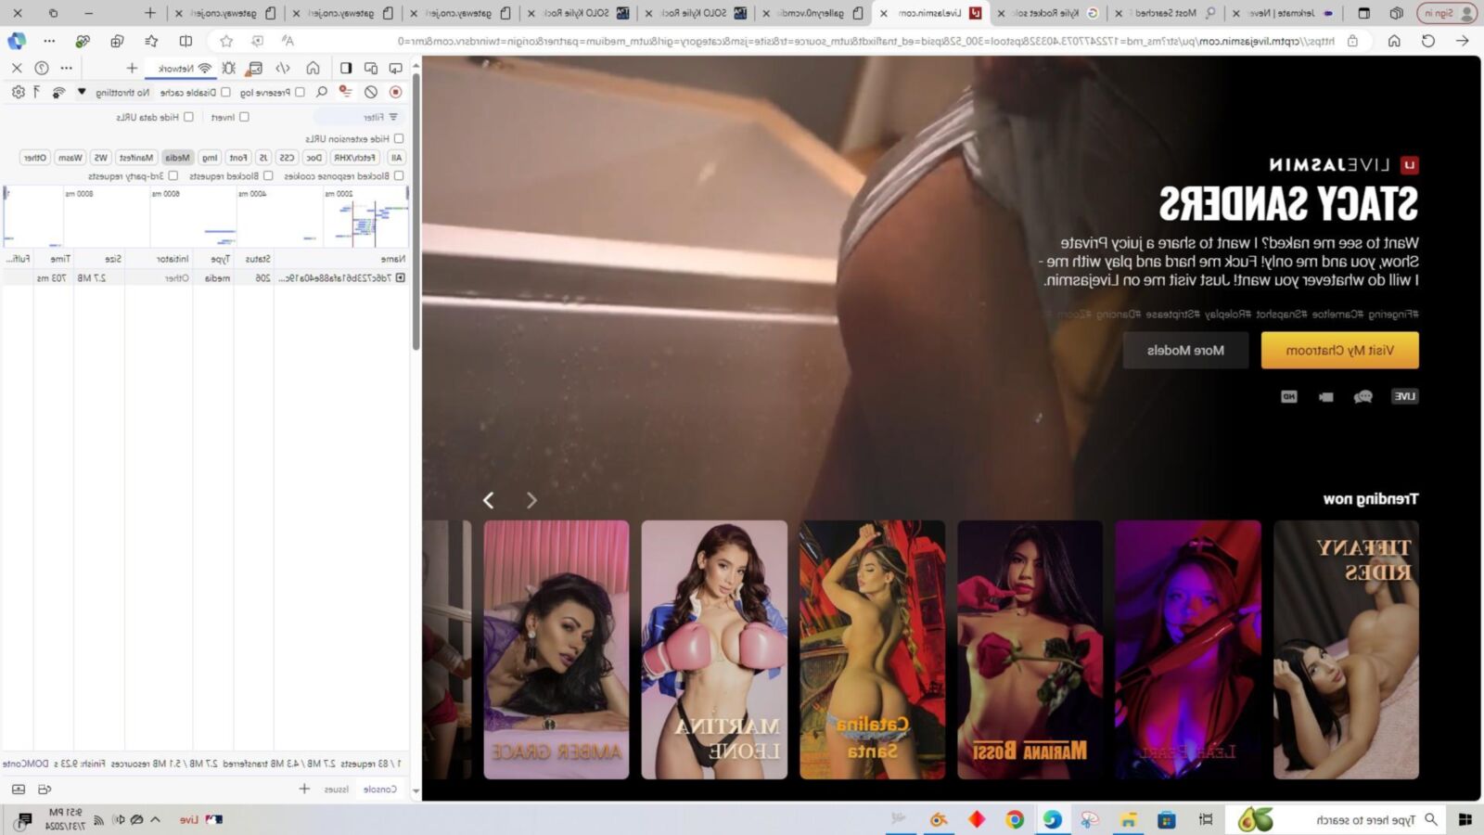Viewport: 1484px width, 835px height.
Task: Open Network settings gear
Action: coord(18,92)
